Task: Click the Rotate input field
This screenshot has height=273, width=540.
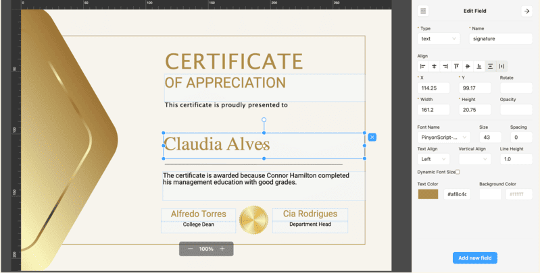Action: (x=516, y=88)
